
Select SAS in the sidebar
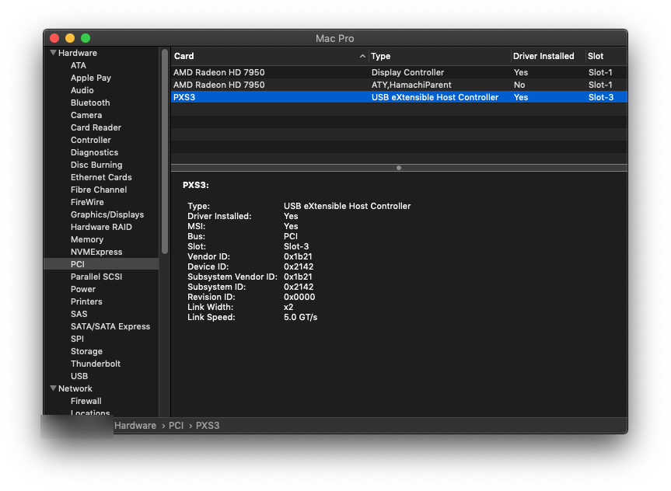coord(79,314)
